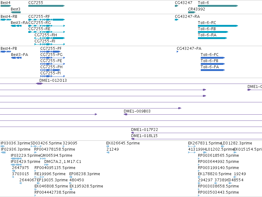Click cDNA IP03229.5prime
262x197 pixels.
(x=16, y=159)
